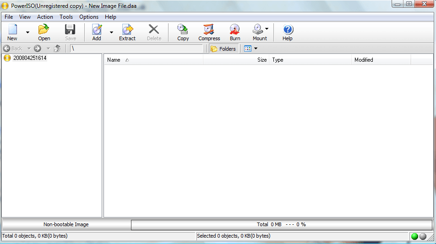Click the Total 0 MB capacity bar
The image size is (436, 244).
[x=281, y=225]
